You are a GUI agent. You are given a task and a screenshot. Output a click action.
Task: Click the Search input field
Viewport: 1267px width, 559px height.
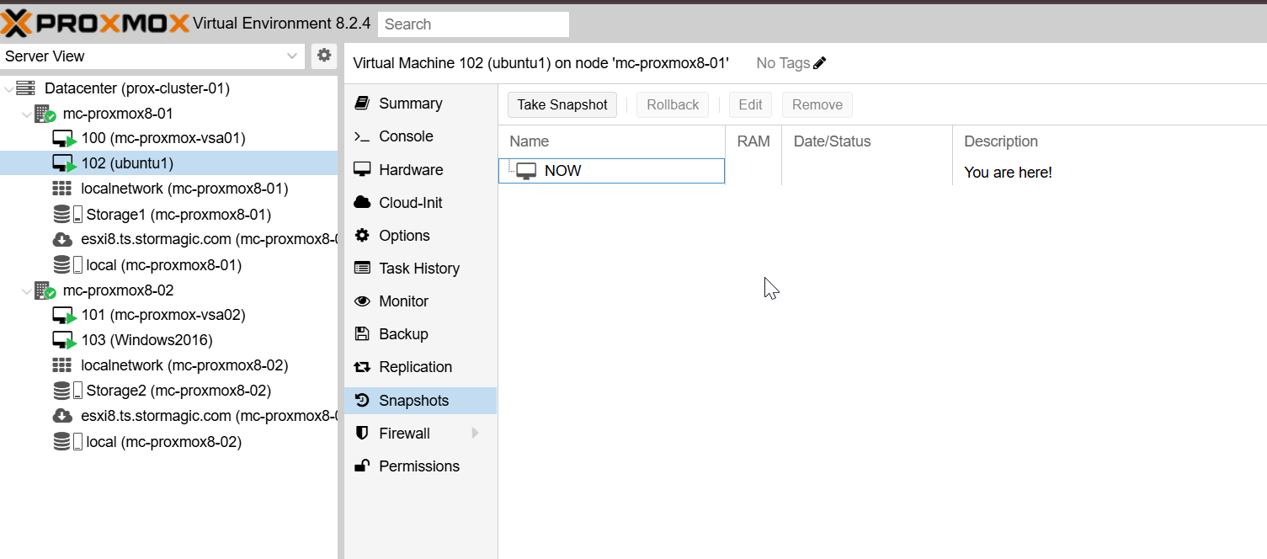coord(473,24)
